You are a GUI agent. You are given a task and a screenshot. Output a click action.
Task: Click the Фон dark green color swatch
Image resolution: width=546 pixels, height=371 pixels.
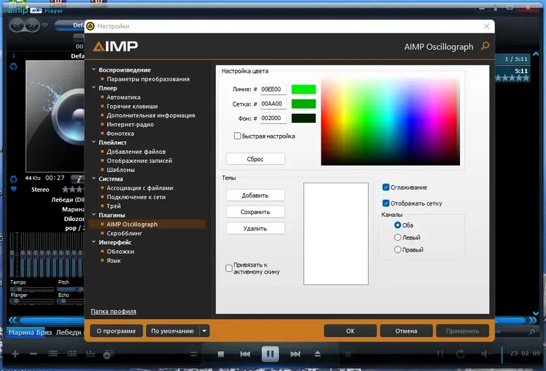pyautogui.click(x=304, y=119)
